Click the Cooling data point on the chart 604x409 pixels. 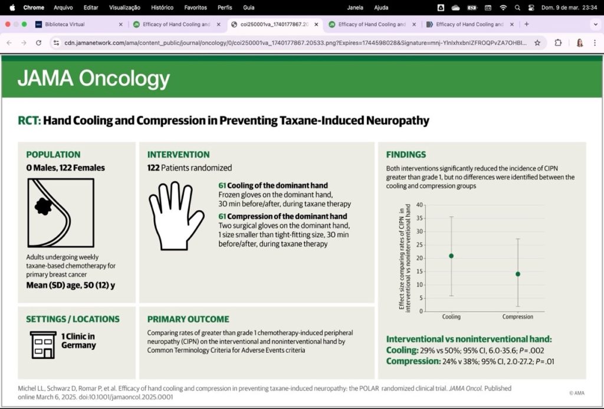(451, 256)
